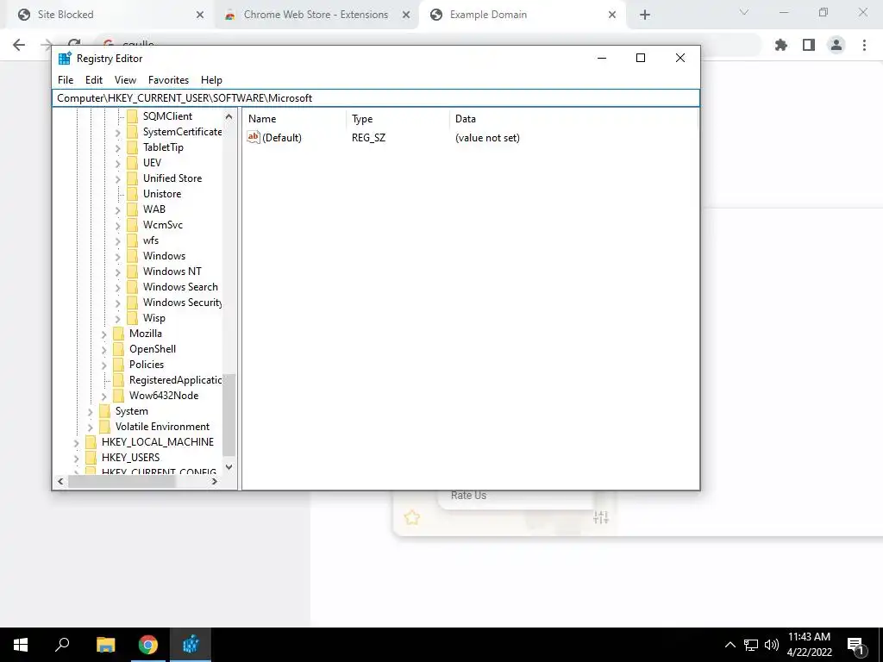
Task: Select the wfs folder icon
Action: (x=132, y=240)
